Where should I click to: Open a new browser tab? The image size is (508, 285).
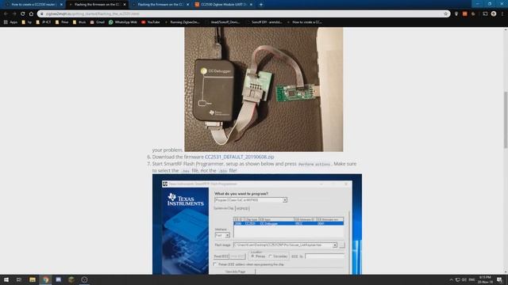click(x=261, y=5)
